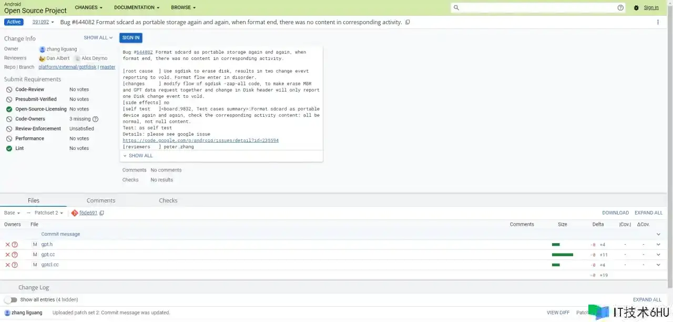673x322 pixels.
Task: Open the master branch link
Action: click(108, 67)
